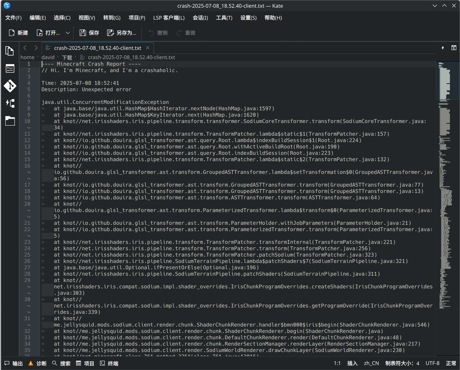The image size is (460, 370).
Task: Click the Kate application icon in title bar
Action: [7, 5]
